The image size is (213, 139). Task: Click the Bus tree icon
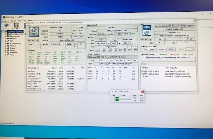[x=8, y=41]
